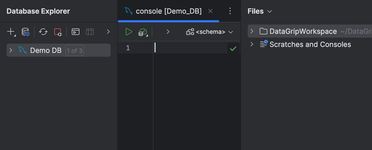Click the green Execute run button
372x150 pixels.
(x=129, y=32)
